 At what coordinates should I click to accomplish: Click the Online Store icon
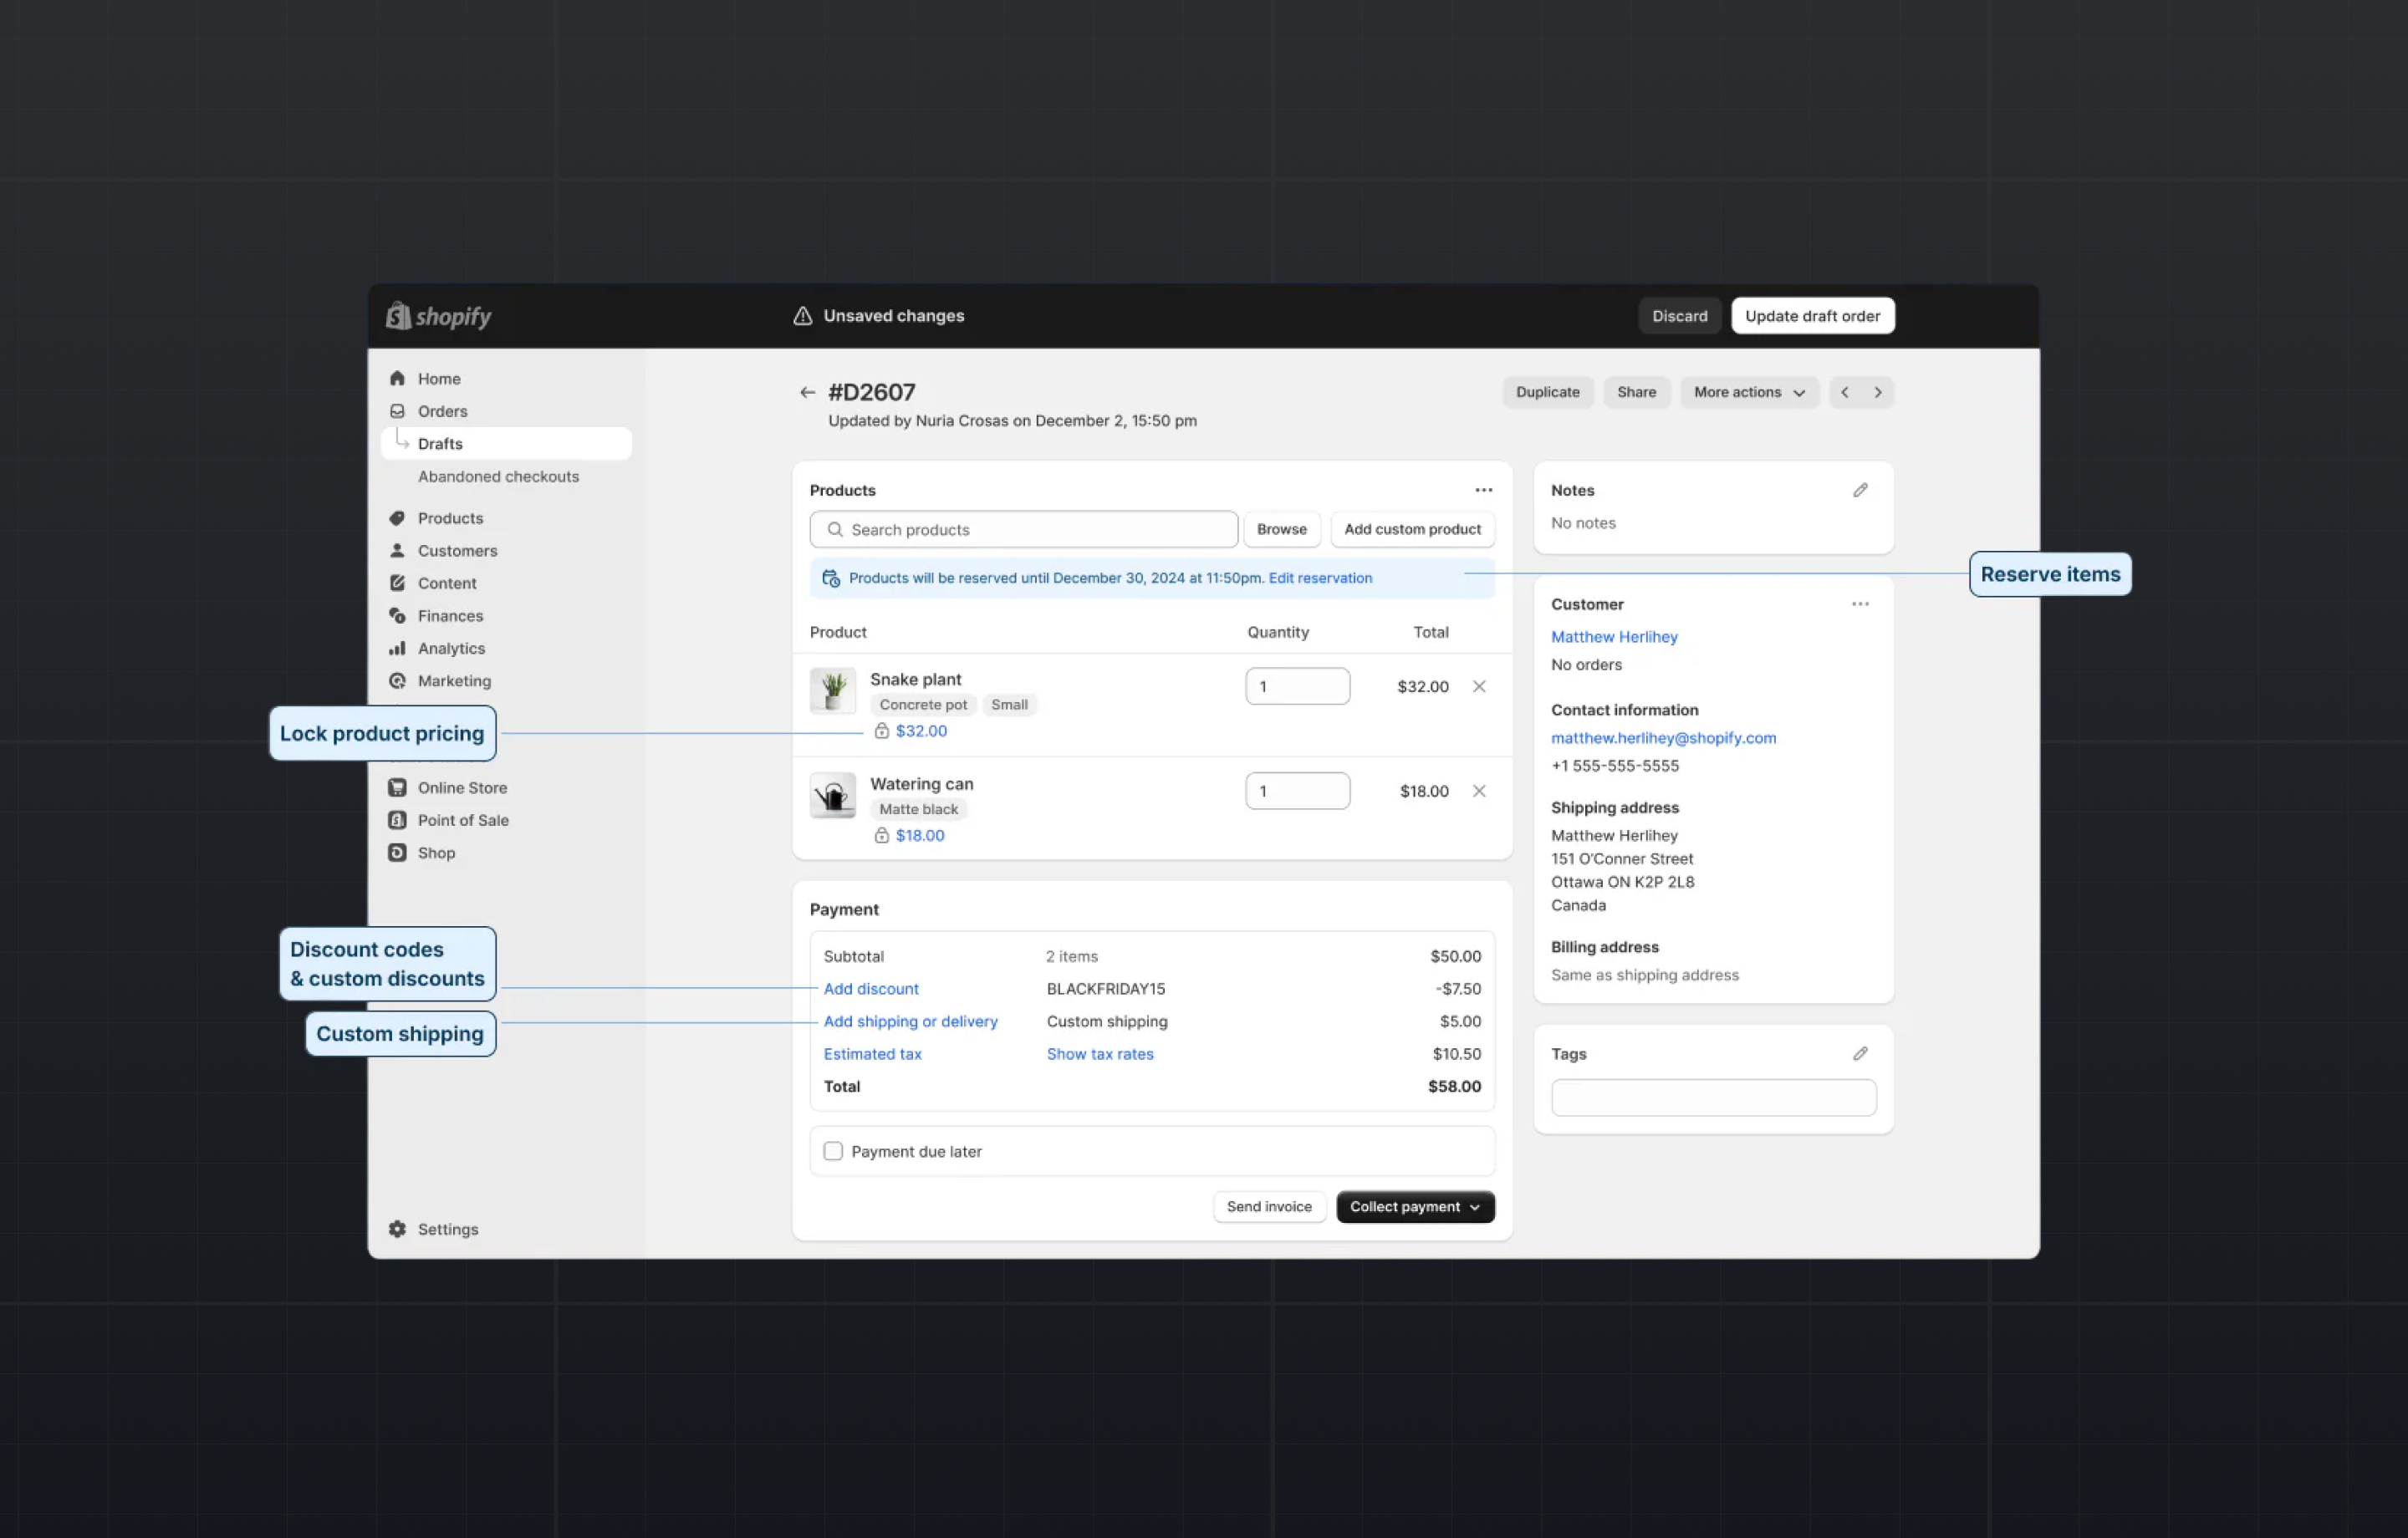[x=397, y=787]
